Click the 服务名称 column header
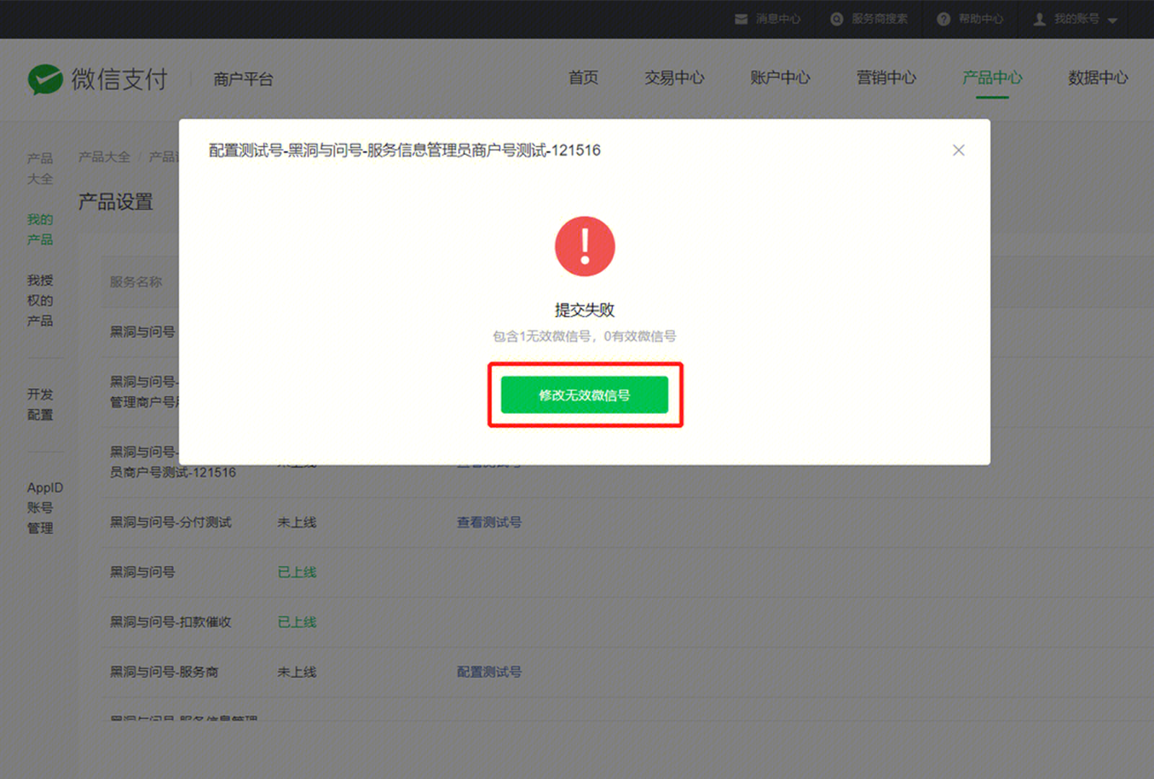The image size is (1154, 779). click(x=136, y=282)
